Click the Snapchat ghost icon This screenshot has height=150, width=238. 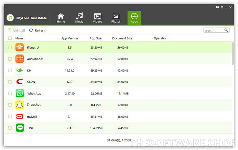click(x=20, y=105)
